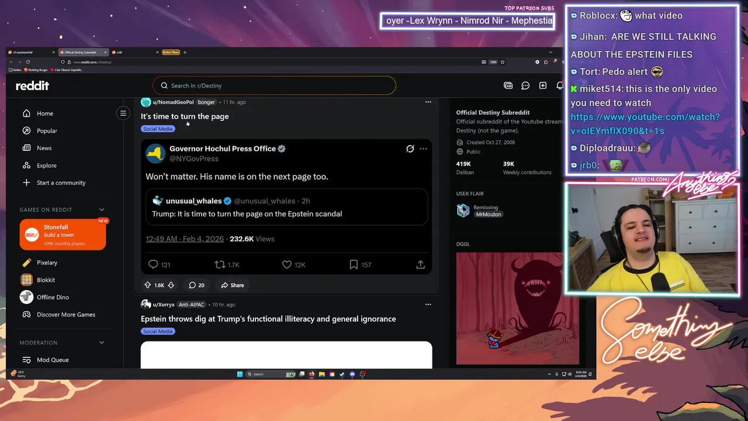The width and height of the screenshot is (748, 421).
Task: Click the quoted unusual_whales tweet
Action: pos(286,207)
